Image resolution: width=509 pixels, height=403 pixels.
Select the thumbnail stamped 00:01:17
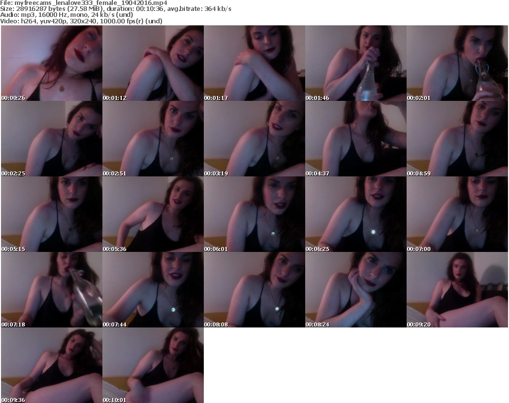pyautogui.click(x=254, y=63)
